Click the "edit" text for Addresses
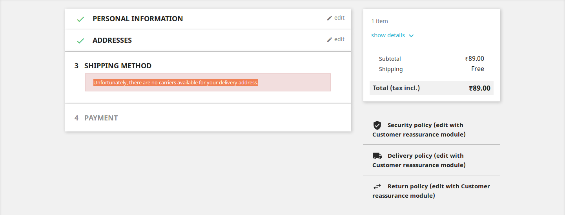The height and width of the screenshot is (215, 565). pos(339,39)
